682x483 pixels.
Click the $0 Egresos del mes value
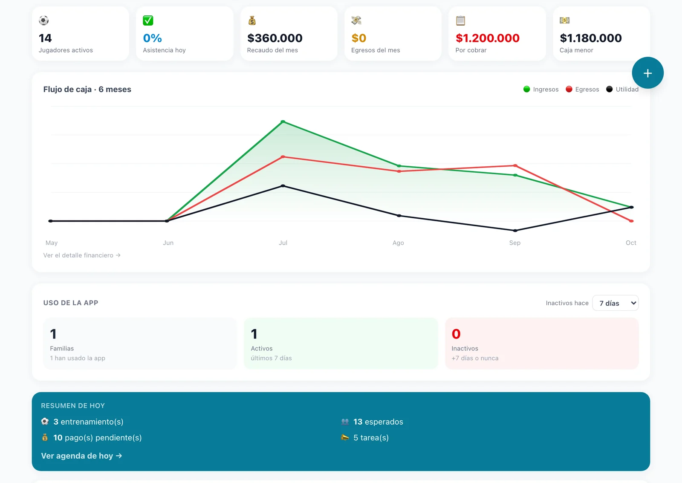coord(359,38)
